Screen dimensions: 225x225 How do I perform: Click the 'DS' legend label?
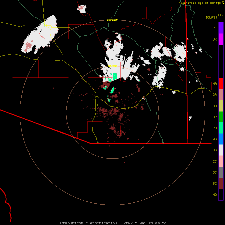click(x=214, y=150)
